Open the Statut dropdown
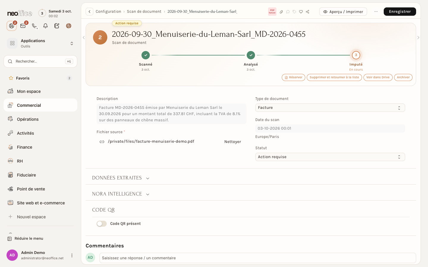Viewport: 428px width, 267px height. click(x=330, y=157)
